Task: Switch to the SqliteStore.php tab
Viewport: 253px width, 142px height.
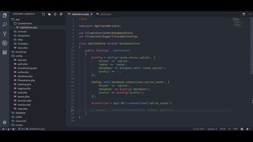Action: click(80, 14)
